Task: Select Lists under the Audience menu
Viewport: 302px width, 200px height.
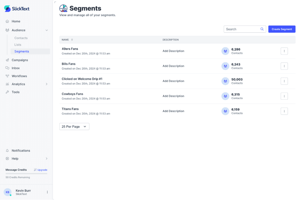Action: tap(18, 45)
